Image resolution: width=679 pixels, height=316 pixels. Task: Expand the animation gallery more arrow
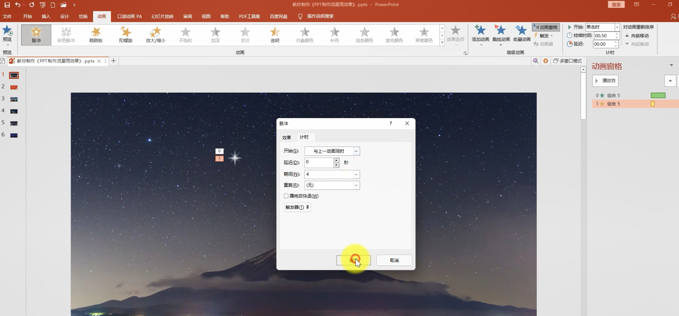coord(442,43)
